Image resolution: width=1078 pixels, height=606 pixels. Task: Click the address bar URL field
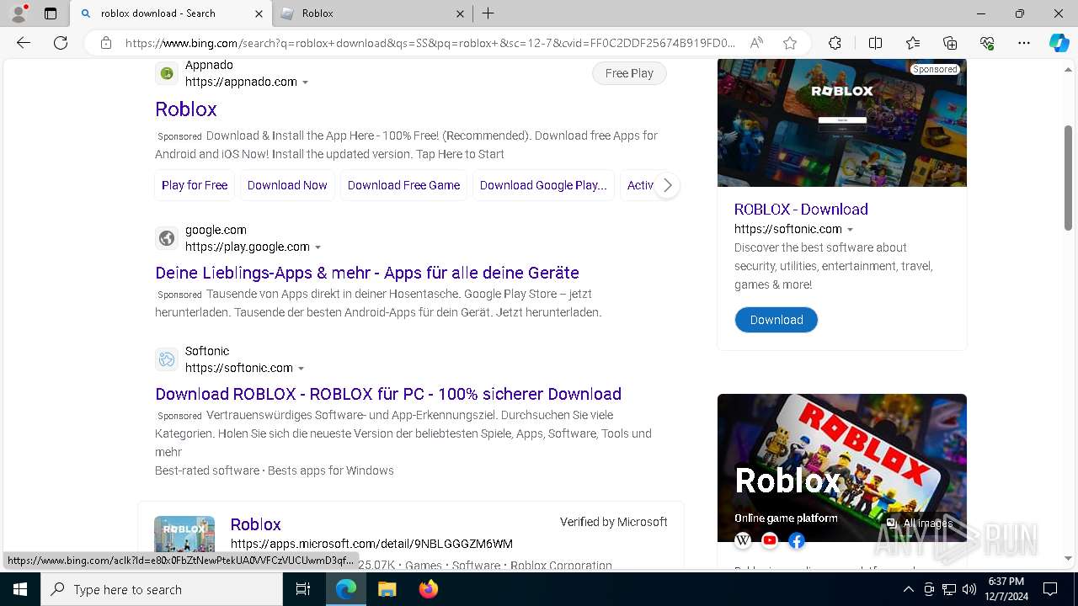click(x=430, y=43)
